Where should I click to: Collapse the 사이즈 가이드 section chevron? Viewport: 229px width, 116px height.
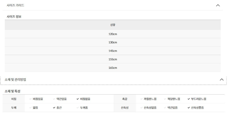coord(218,5)
